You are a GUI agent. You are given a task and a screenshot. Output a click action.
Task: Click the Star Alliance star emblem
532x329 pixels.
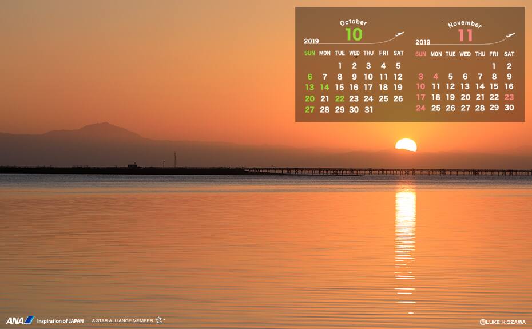(x=160, y=320)
